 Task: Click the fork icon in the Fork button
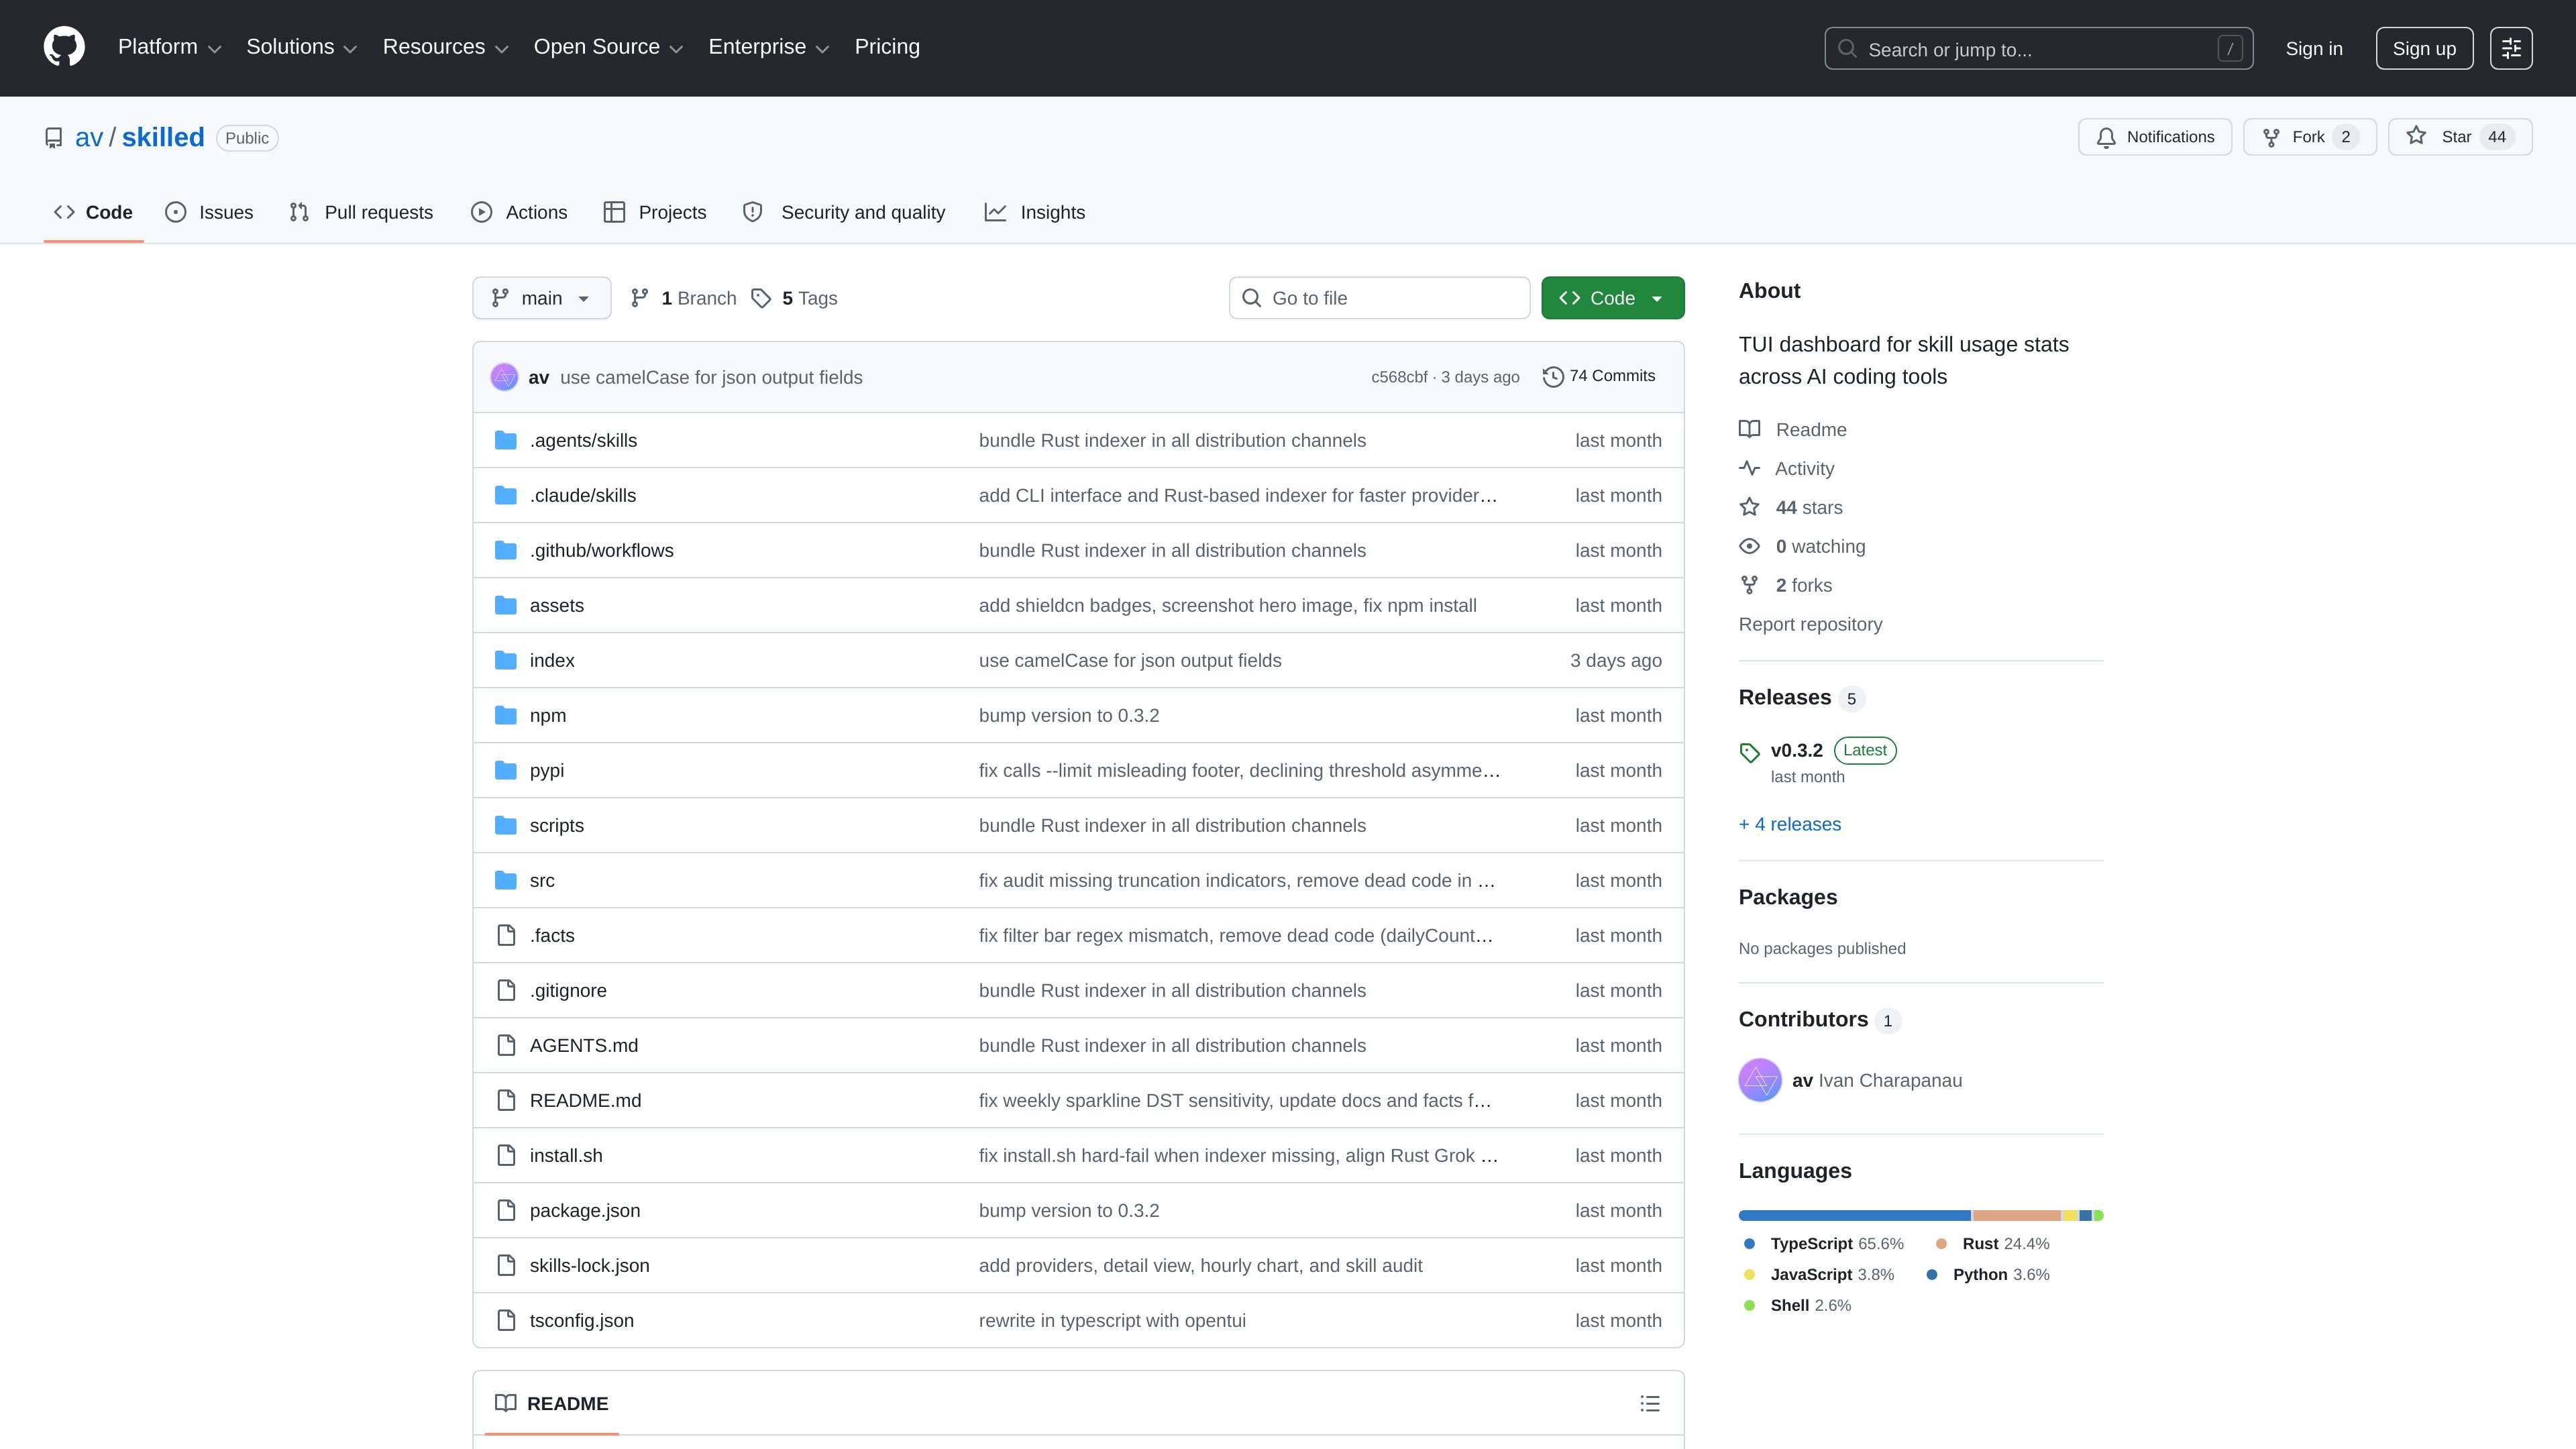pyautogui.click(x=2271, y=137)
